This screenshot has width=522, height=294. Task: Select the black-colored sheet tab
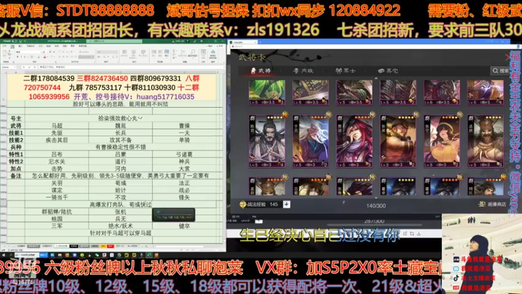[74, 246]
